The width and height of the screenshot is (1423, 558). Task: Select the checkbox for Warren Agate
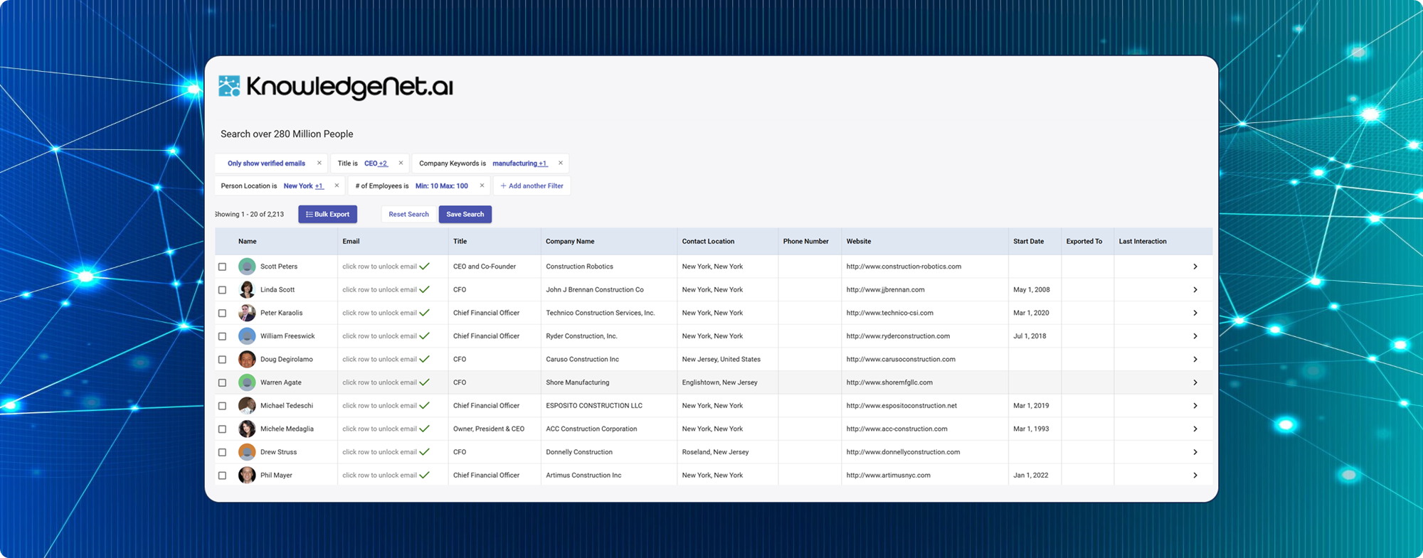[222, 382]
